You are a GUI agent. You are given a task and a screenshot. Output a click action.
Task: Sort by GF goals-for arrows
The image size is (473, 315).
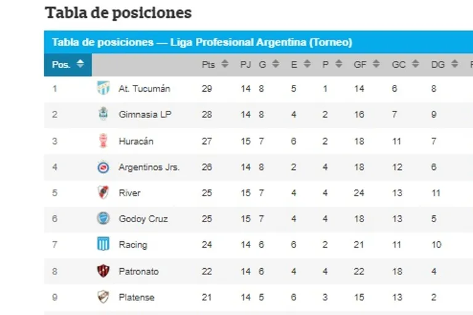click(376, 64)
